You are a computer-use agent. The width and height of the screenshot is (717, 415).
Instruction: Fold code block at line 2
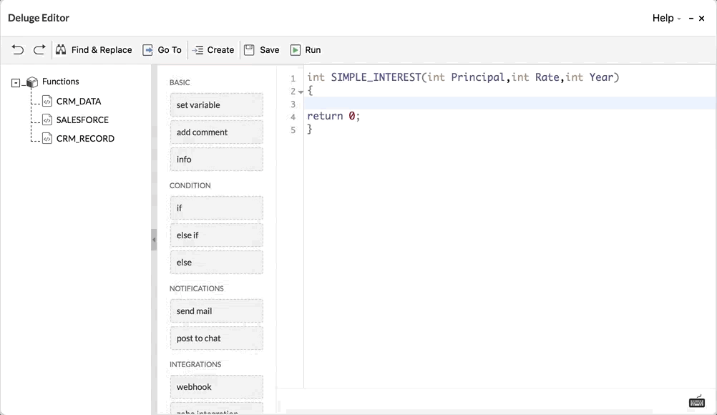pyautogui.click(x=301, y=92)
